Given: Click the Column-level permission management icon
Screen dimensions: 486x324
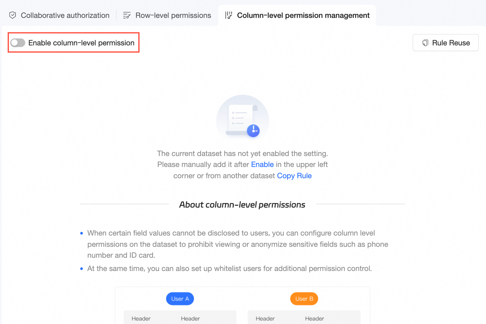Looking at the screenshot, I should tap(228, 15).
